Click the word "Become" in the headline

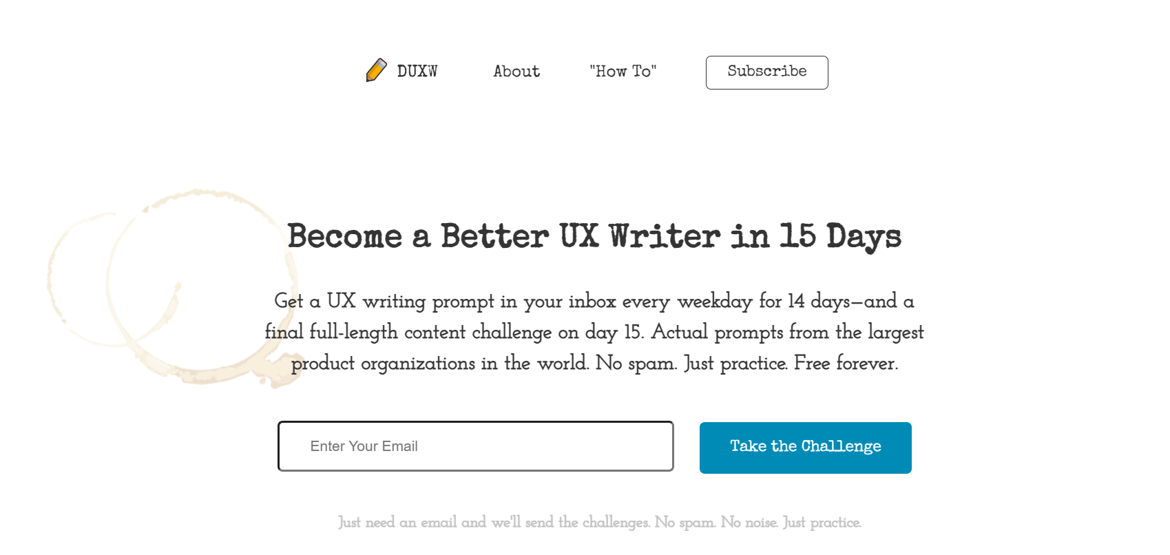(x=344, y=236)
